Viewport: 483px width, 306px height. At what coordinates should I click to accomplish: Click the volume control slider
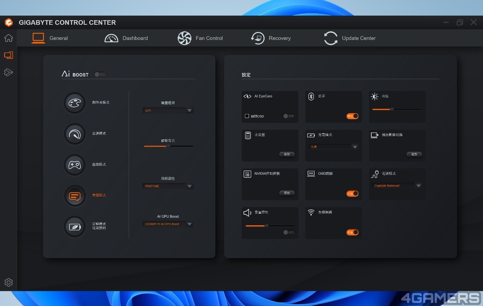[x=270, y=226]
